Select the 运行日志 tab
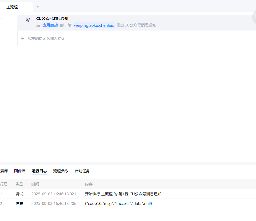Screen dimensions: 256x221 point(39,171)
